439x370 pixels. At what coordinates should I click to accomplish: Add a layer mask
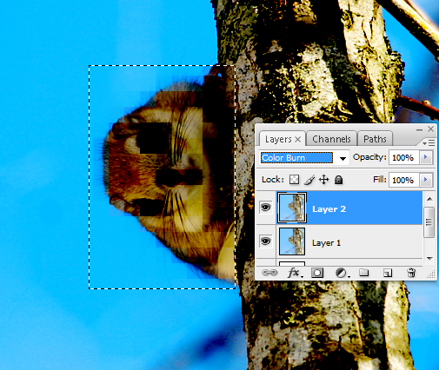click(x=317, y=273)
